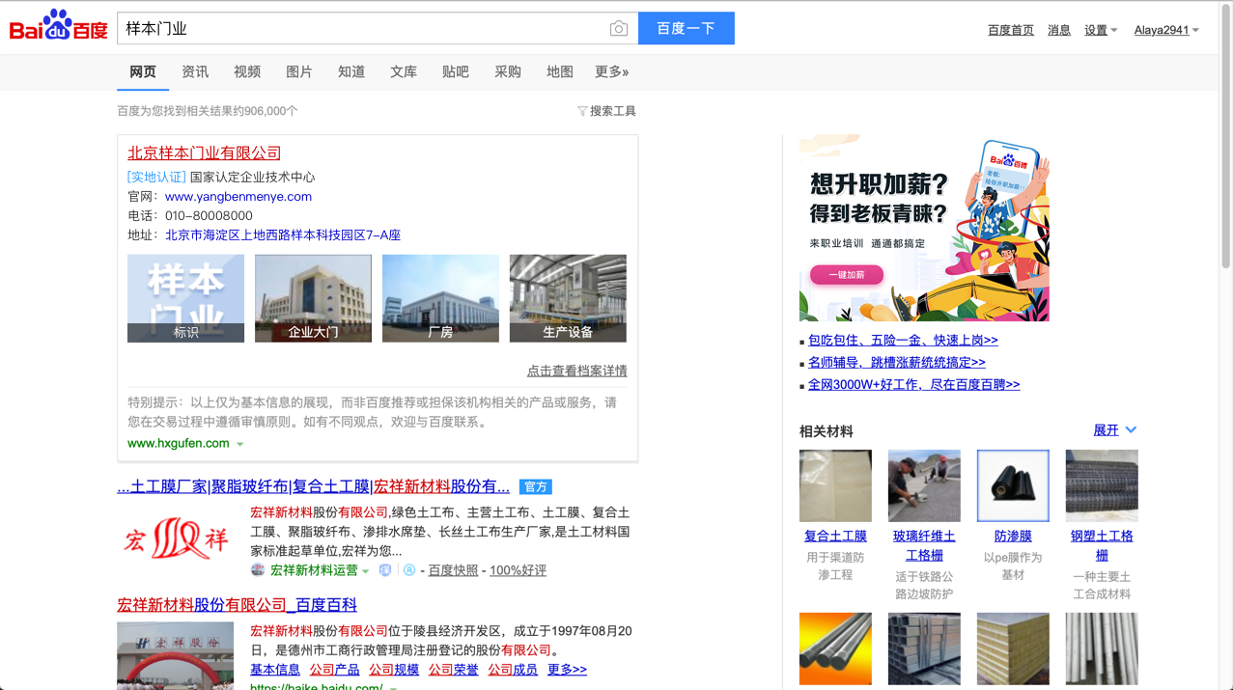Viewport: 1233px width, 690px height.
Task: Visit www.yangbenmenye.com official site link
Action: [x=238, y=196]
